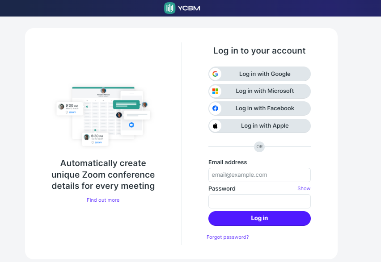The width and height of the screenshot is (381, 262).
Task: Click the YCBM logo icon in header
Action: pos(169,8)
